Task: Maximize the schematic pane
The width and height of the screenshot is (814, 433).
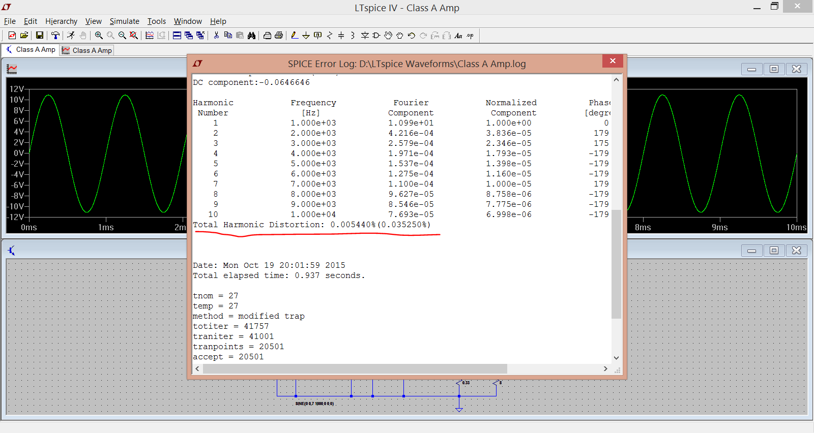Action: [x=774, y=250]
